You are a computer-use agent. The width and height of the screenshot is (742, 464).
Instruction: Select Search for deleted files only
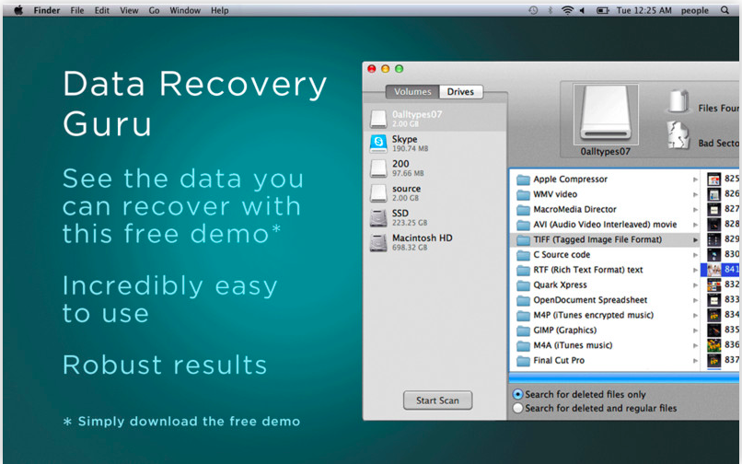click(x=517, y=394)
